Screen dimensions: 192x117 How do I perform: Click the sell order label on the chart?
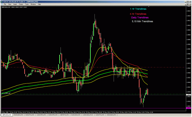pyautogui.click(x=6, y=93)
